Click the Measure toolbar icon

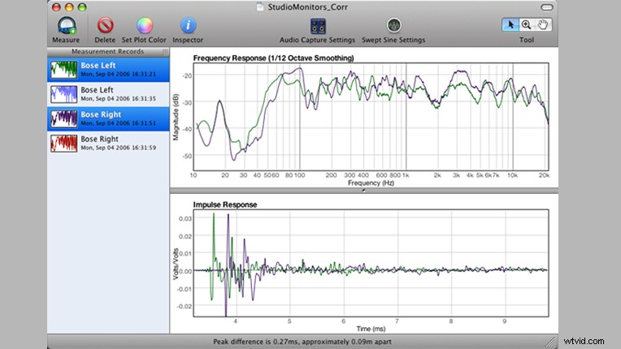click(x=67, y=26)
